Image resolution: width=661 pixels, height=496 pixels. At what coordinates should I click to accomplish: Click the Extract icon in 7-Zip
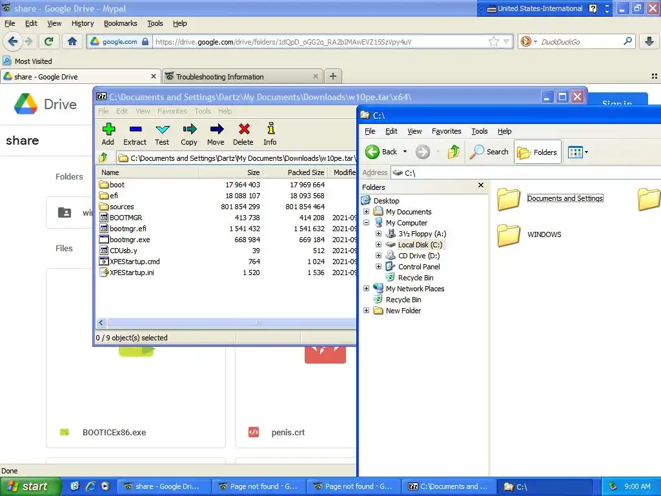[x=135, y=134]
